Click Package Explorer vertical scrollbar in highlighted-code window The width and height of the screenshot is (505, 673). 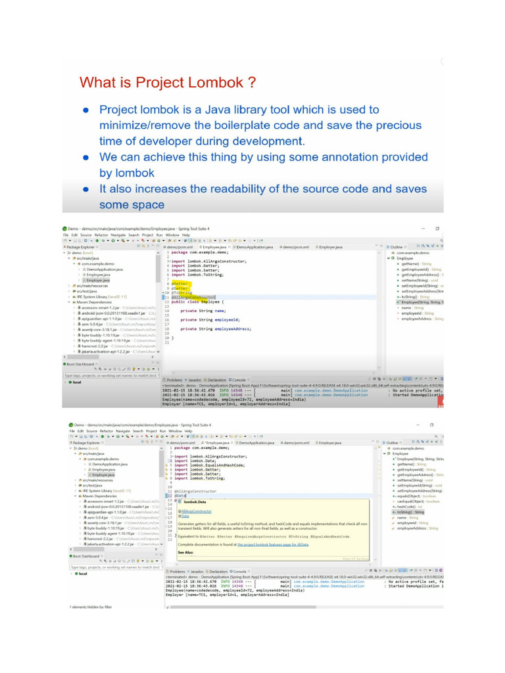pyautogui.click(x=158, y=268)
